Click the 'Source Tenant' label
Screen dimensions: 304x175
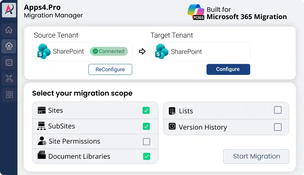(x=56, y=35)
